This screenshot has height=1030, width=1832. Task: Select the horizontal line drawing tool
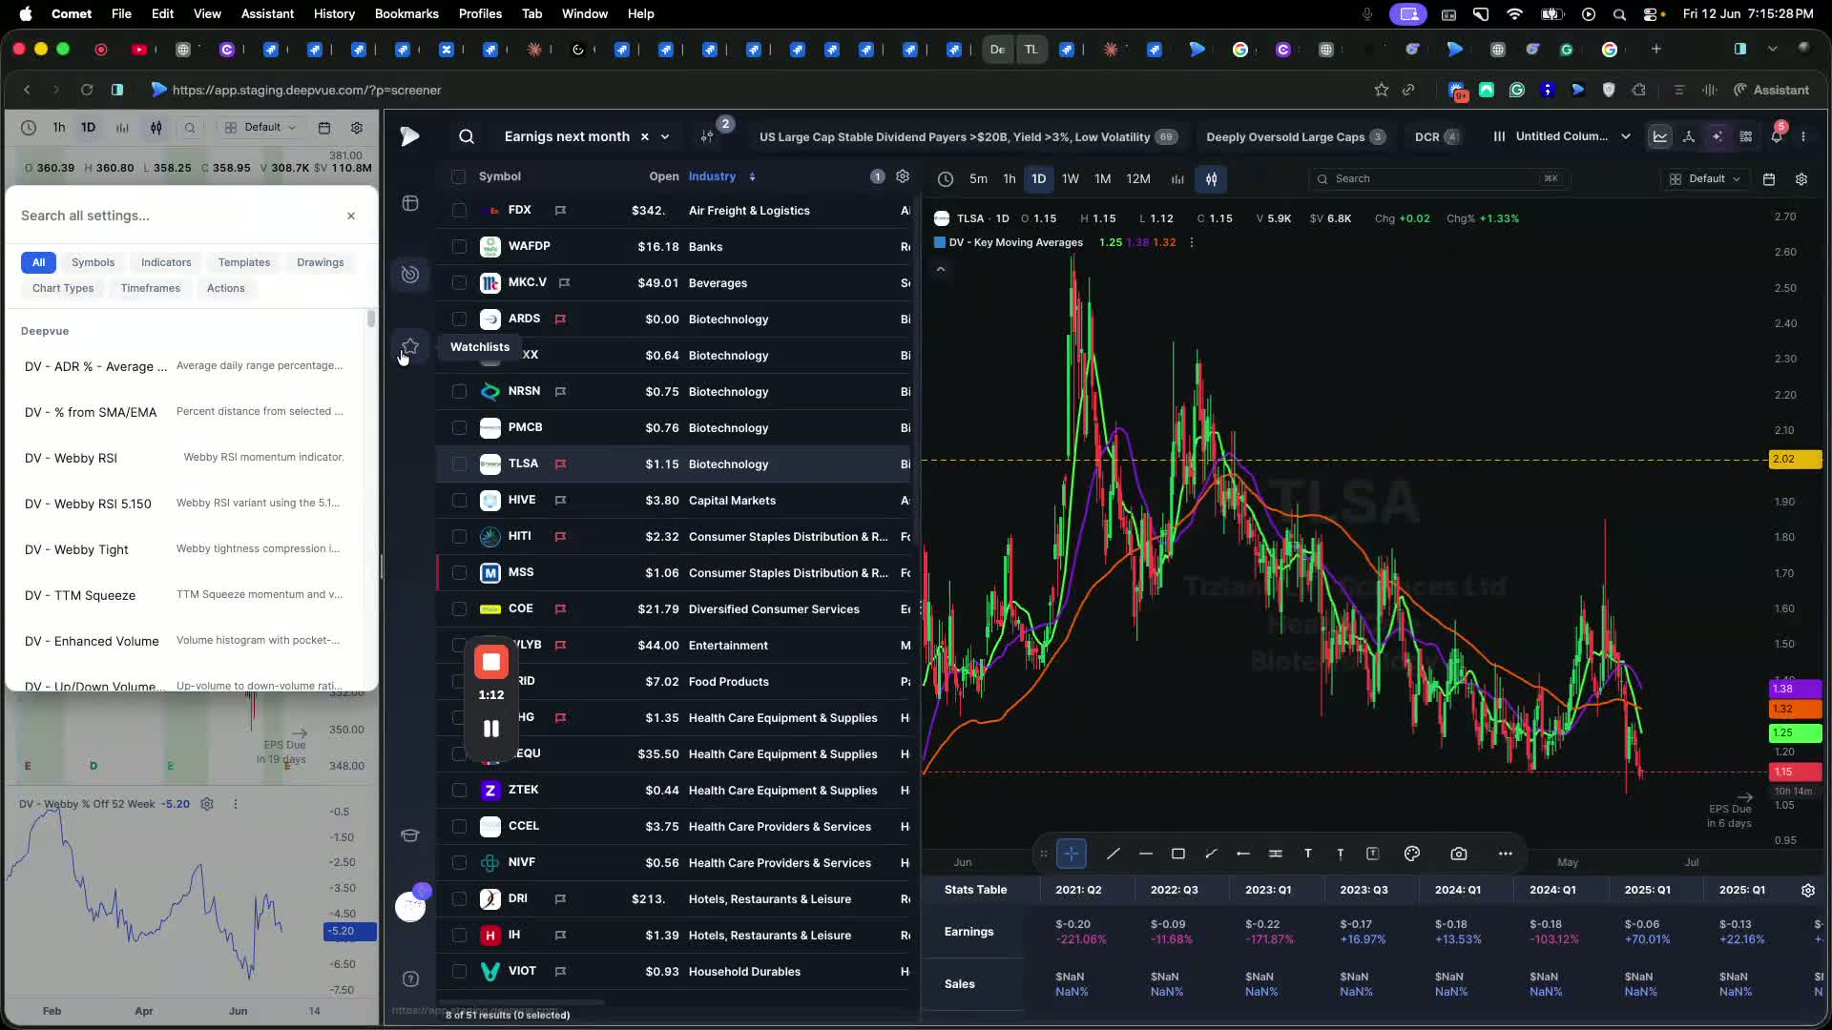(x=1146, y=854)
